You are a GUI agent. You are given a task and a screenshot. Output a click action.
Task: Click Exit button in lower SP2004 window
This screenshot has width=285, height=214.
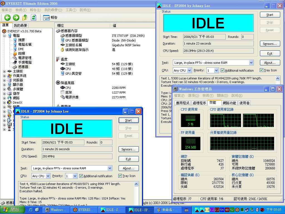pyautogui.click(x=129, y=159)
